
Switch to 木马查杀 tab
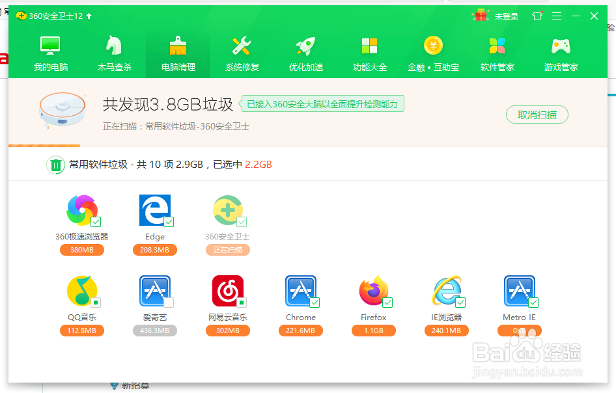pyautogui.click(x=115, y=53)
